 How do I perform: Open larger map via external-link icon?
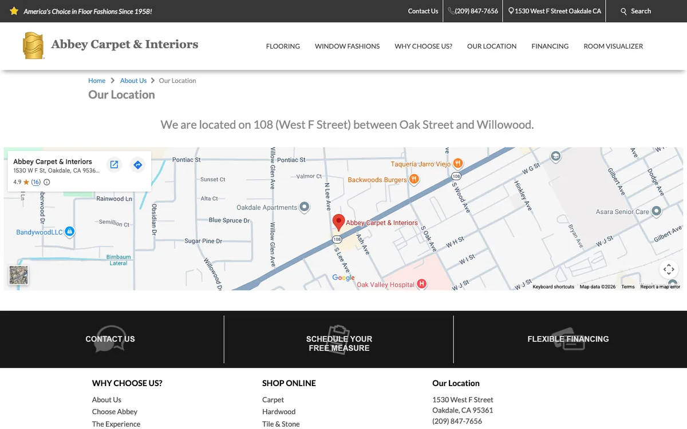[x=114, y=165]
